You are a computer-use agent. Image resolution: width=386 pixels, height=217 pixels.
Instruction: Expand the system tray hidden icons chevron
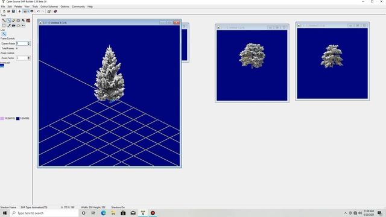click(x=346, y=213)
